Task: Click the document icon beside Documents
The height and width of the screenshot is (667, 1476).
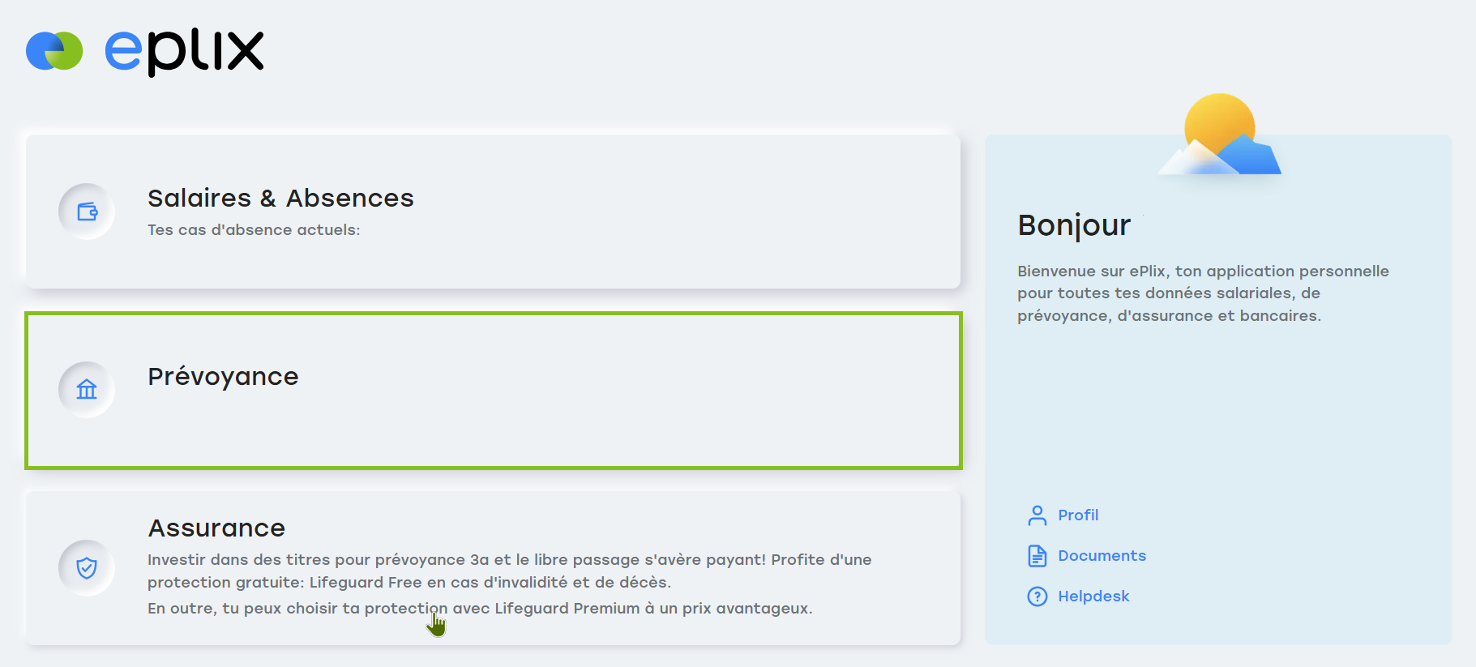Action: pyautogui.click(x=1037, y=556)
